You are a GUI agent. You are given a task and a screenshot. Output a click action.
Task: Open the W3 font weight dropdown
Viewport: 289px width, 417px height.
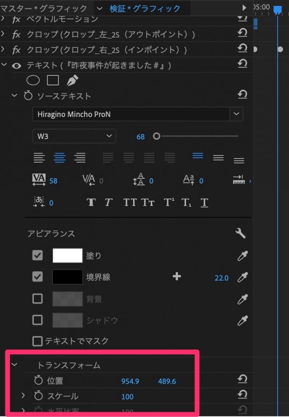(109, 136)
